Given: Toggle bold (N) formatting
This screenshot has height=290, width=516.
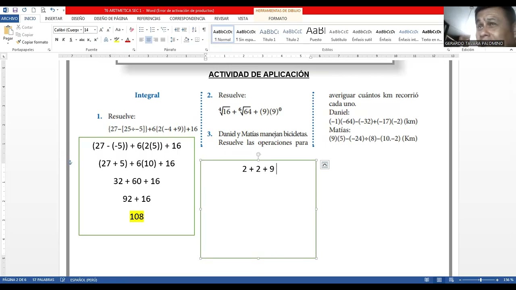Looking at the screenshot, I should point(57,39).
